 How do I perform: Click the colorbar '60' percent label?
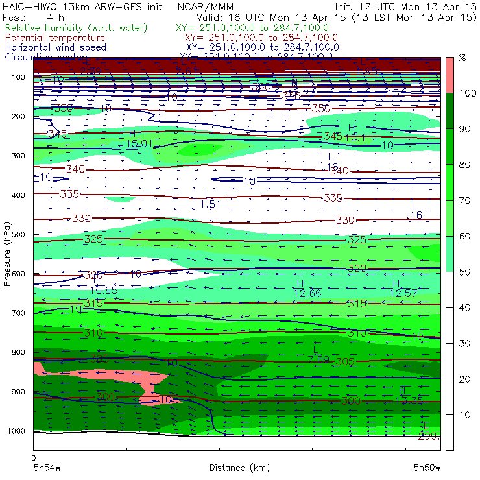coord(464,236)
